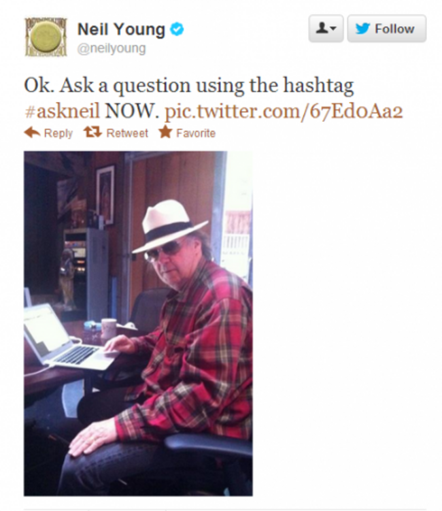Click the Retweet text label
The height and width of the screenshot is (511, 442).
click(127, 133)
